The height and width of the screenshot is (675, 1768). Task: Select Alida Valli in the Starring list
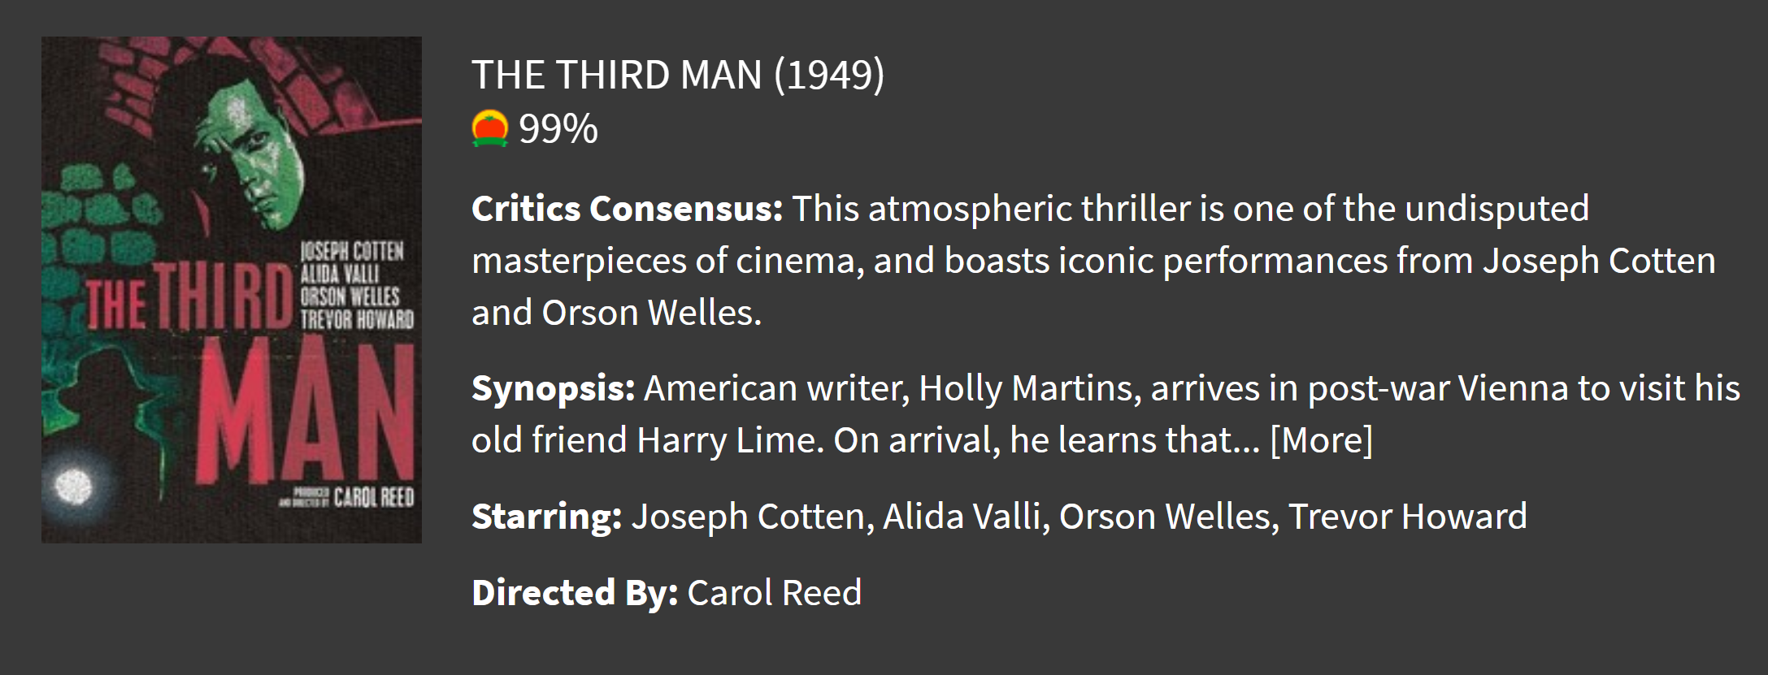pos(962,517)
